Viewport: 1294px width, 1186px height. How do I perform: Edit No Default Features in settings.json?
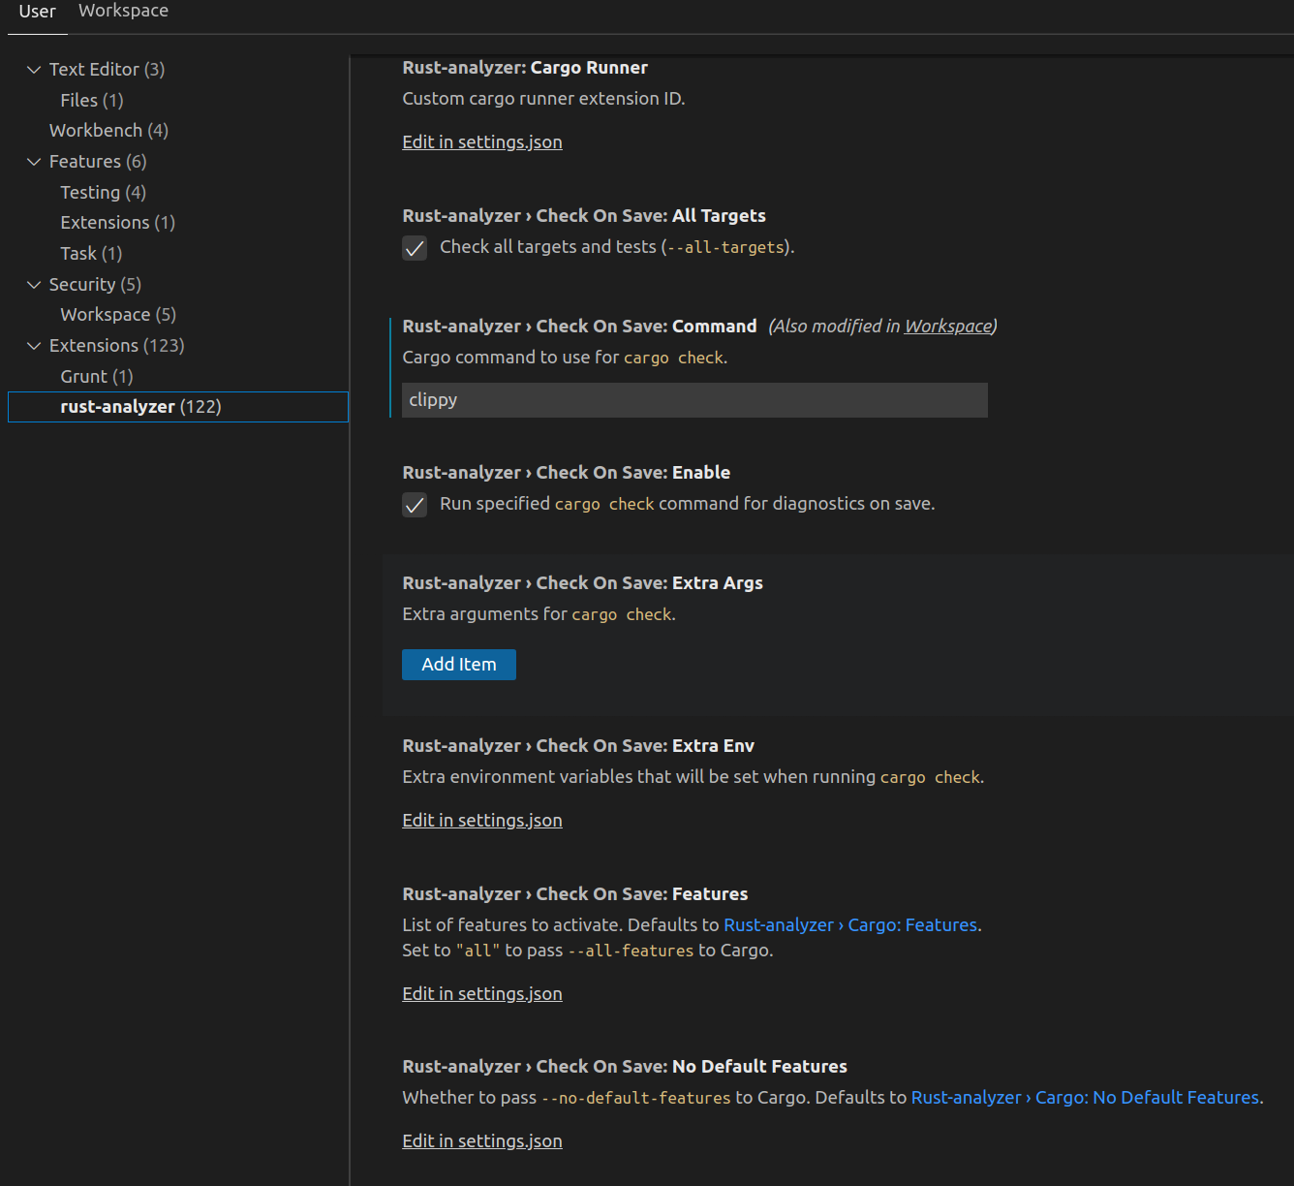click(x=482, y=1141)
